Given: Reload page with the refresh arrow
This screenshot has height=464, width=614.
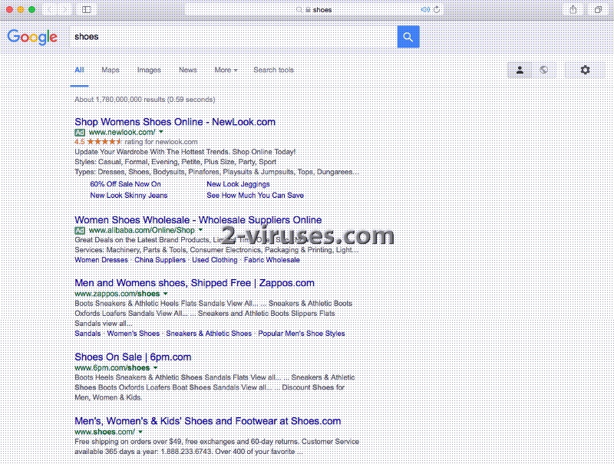Looking at the screenshot, I should click(437, 10).
